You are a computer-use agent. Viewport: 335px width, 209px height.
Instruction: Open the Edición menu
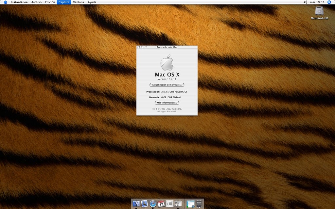coord(50,2)
